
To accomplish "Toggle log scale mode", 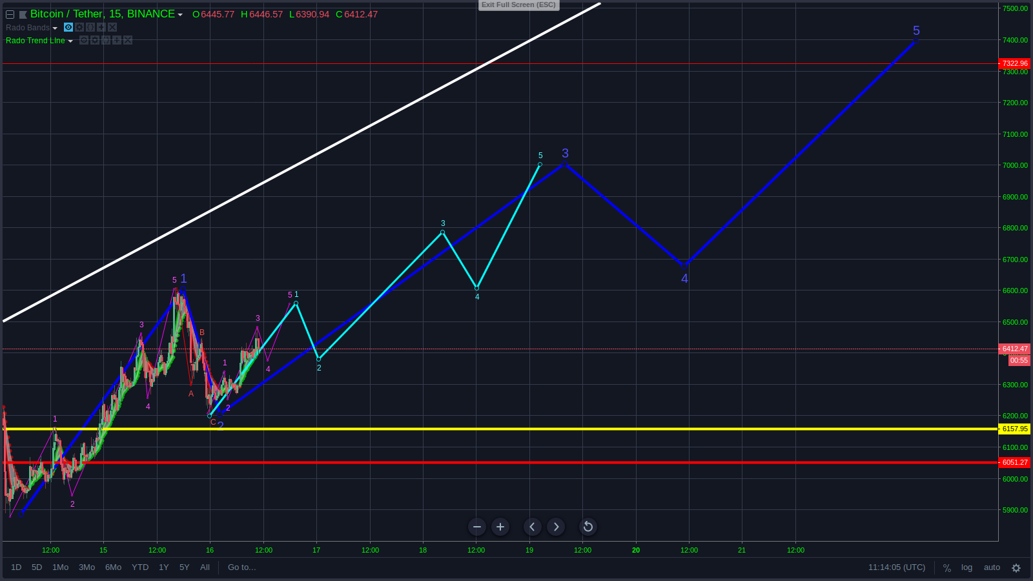I will 967,567.
